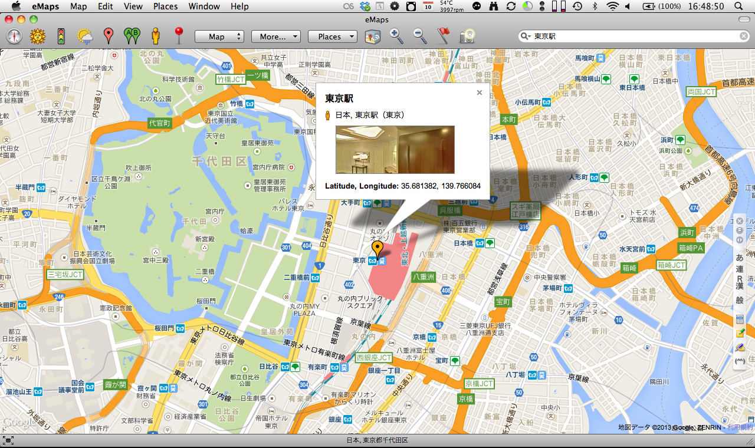Screen dimensions: 755x448
Task: Open the Edit menu
Action: pos(106,6)
